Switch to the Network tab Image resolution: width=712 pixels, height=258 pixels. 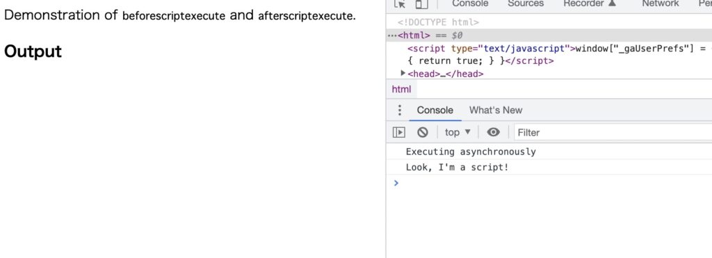pyautogui.click(x=661, y=3)
